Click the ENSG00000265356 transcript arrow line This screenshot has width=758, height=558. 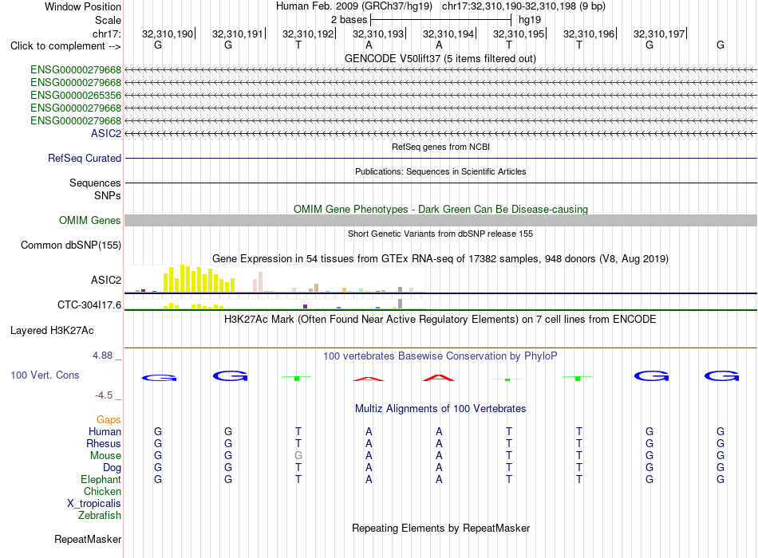(440, 95)
